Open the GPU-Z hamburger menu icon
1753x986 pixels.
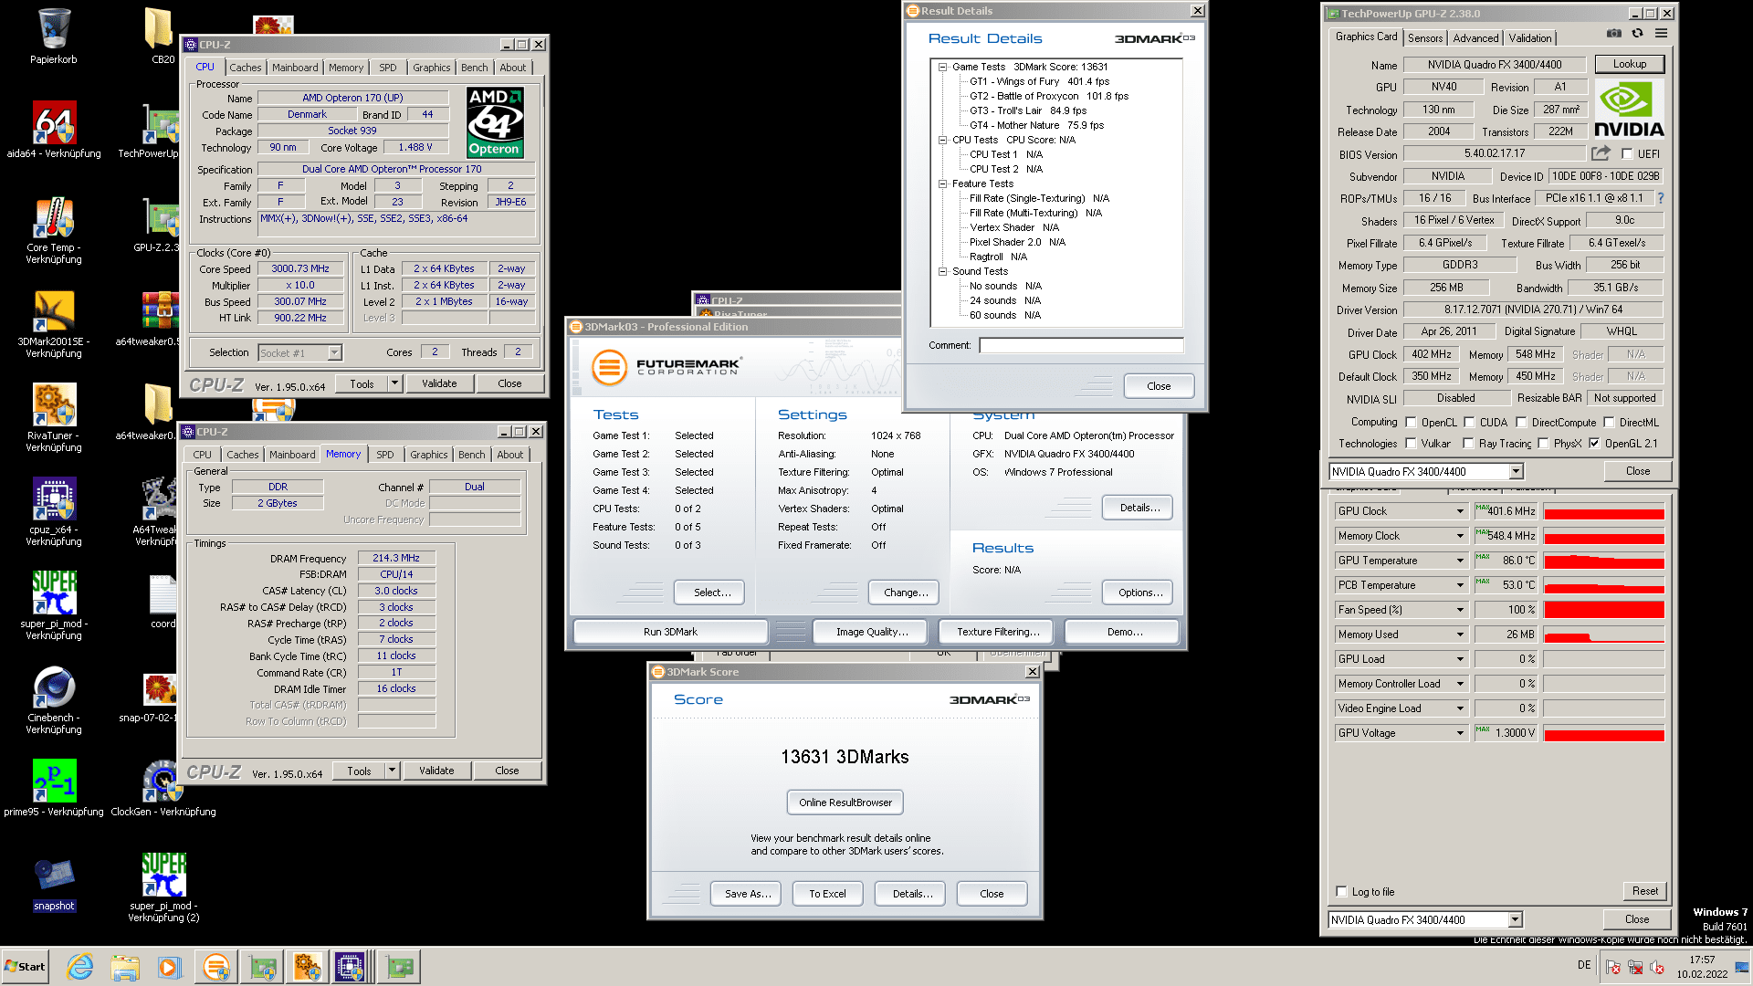pos(1662,33)
